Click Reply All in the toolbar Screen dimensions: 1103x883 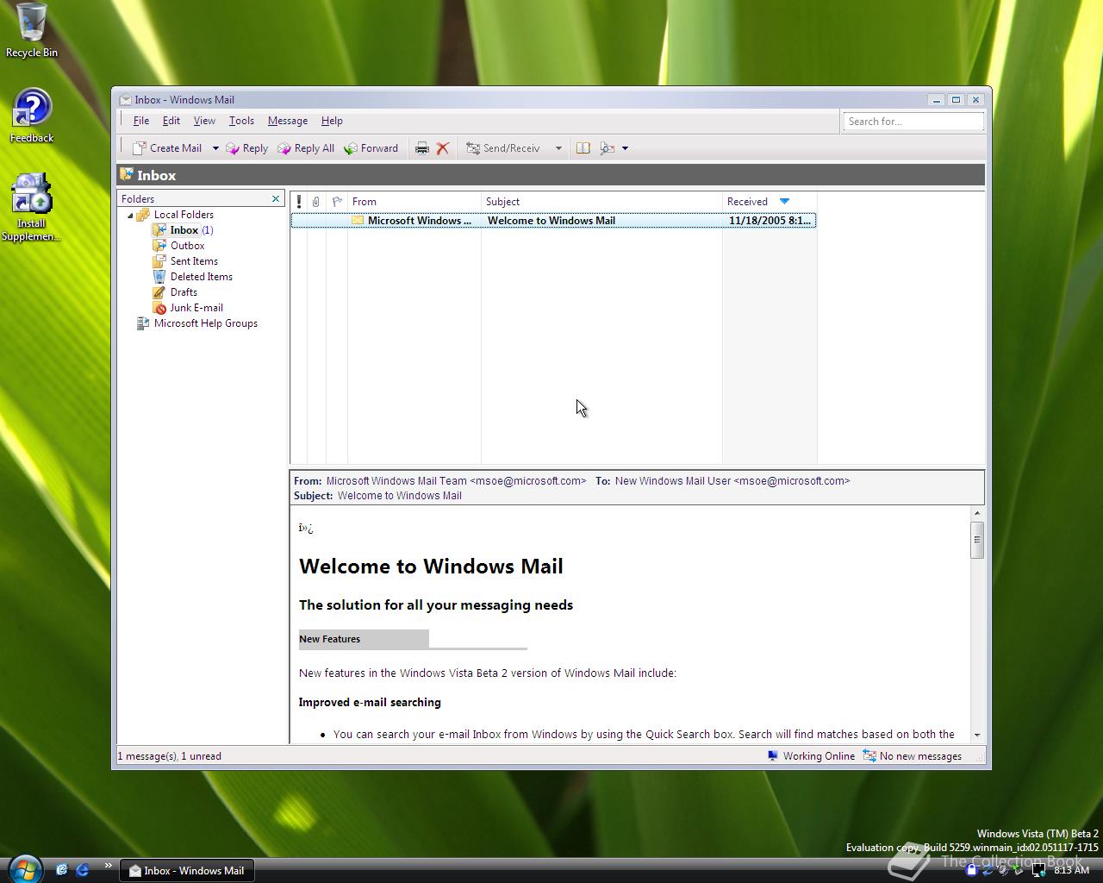tap(306, 148)
